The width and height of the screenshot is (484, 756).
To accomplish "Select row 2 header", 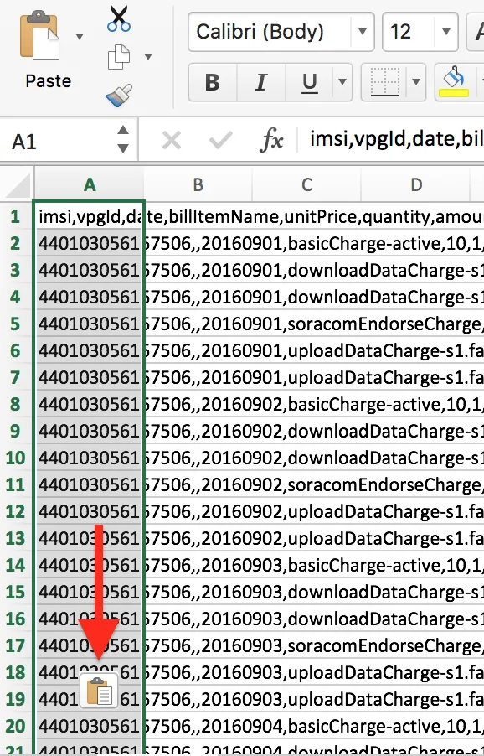I will 15,244.
